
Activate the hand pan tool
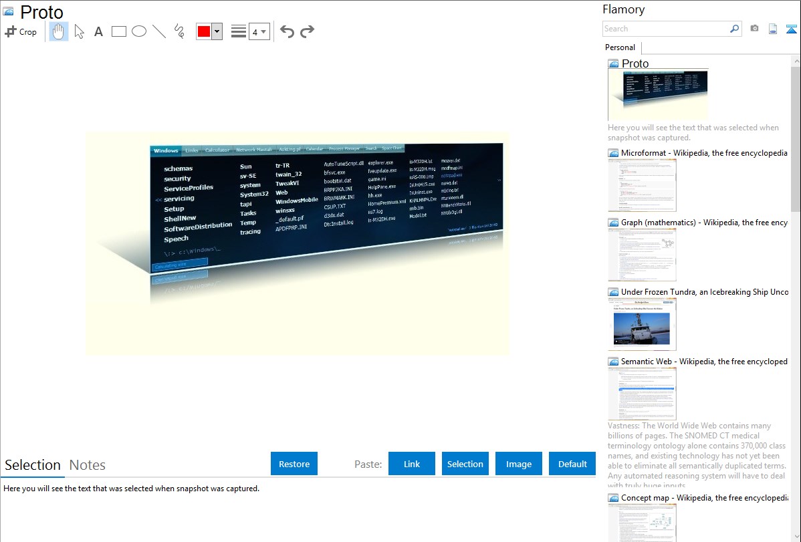(59, 31)
